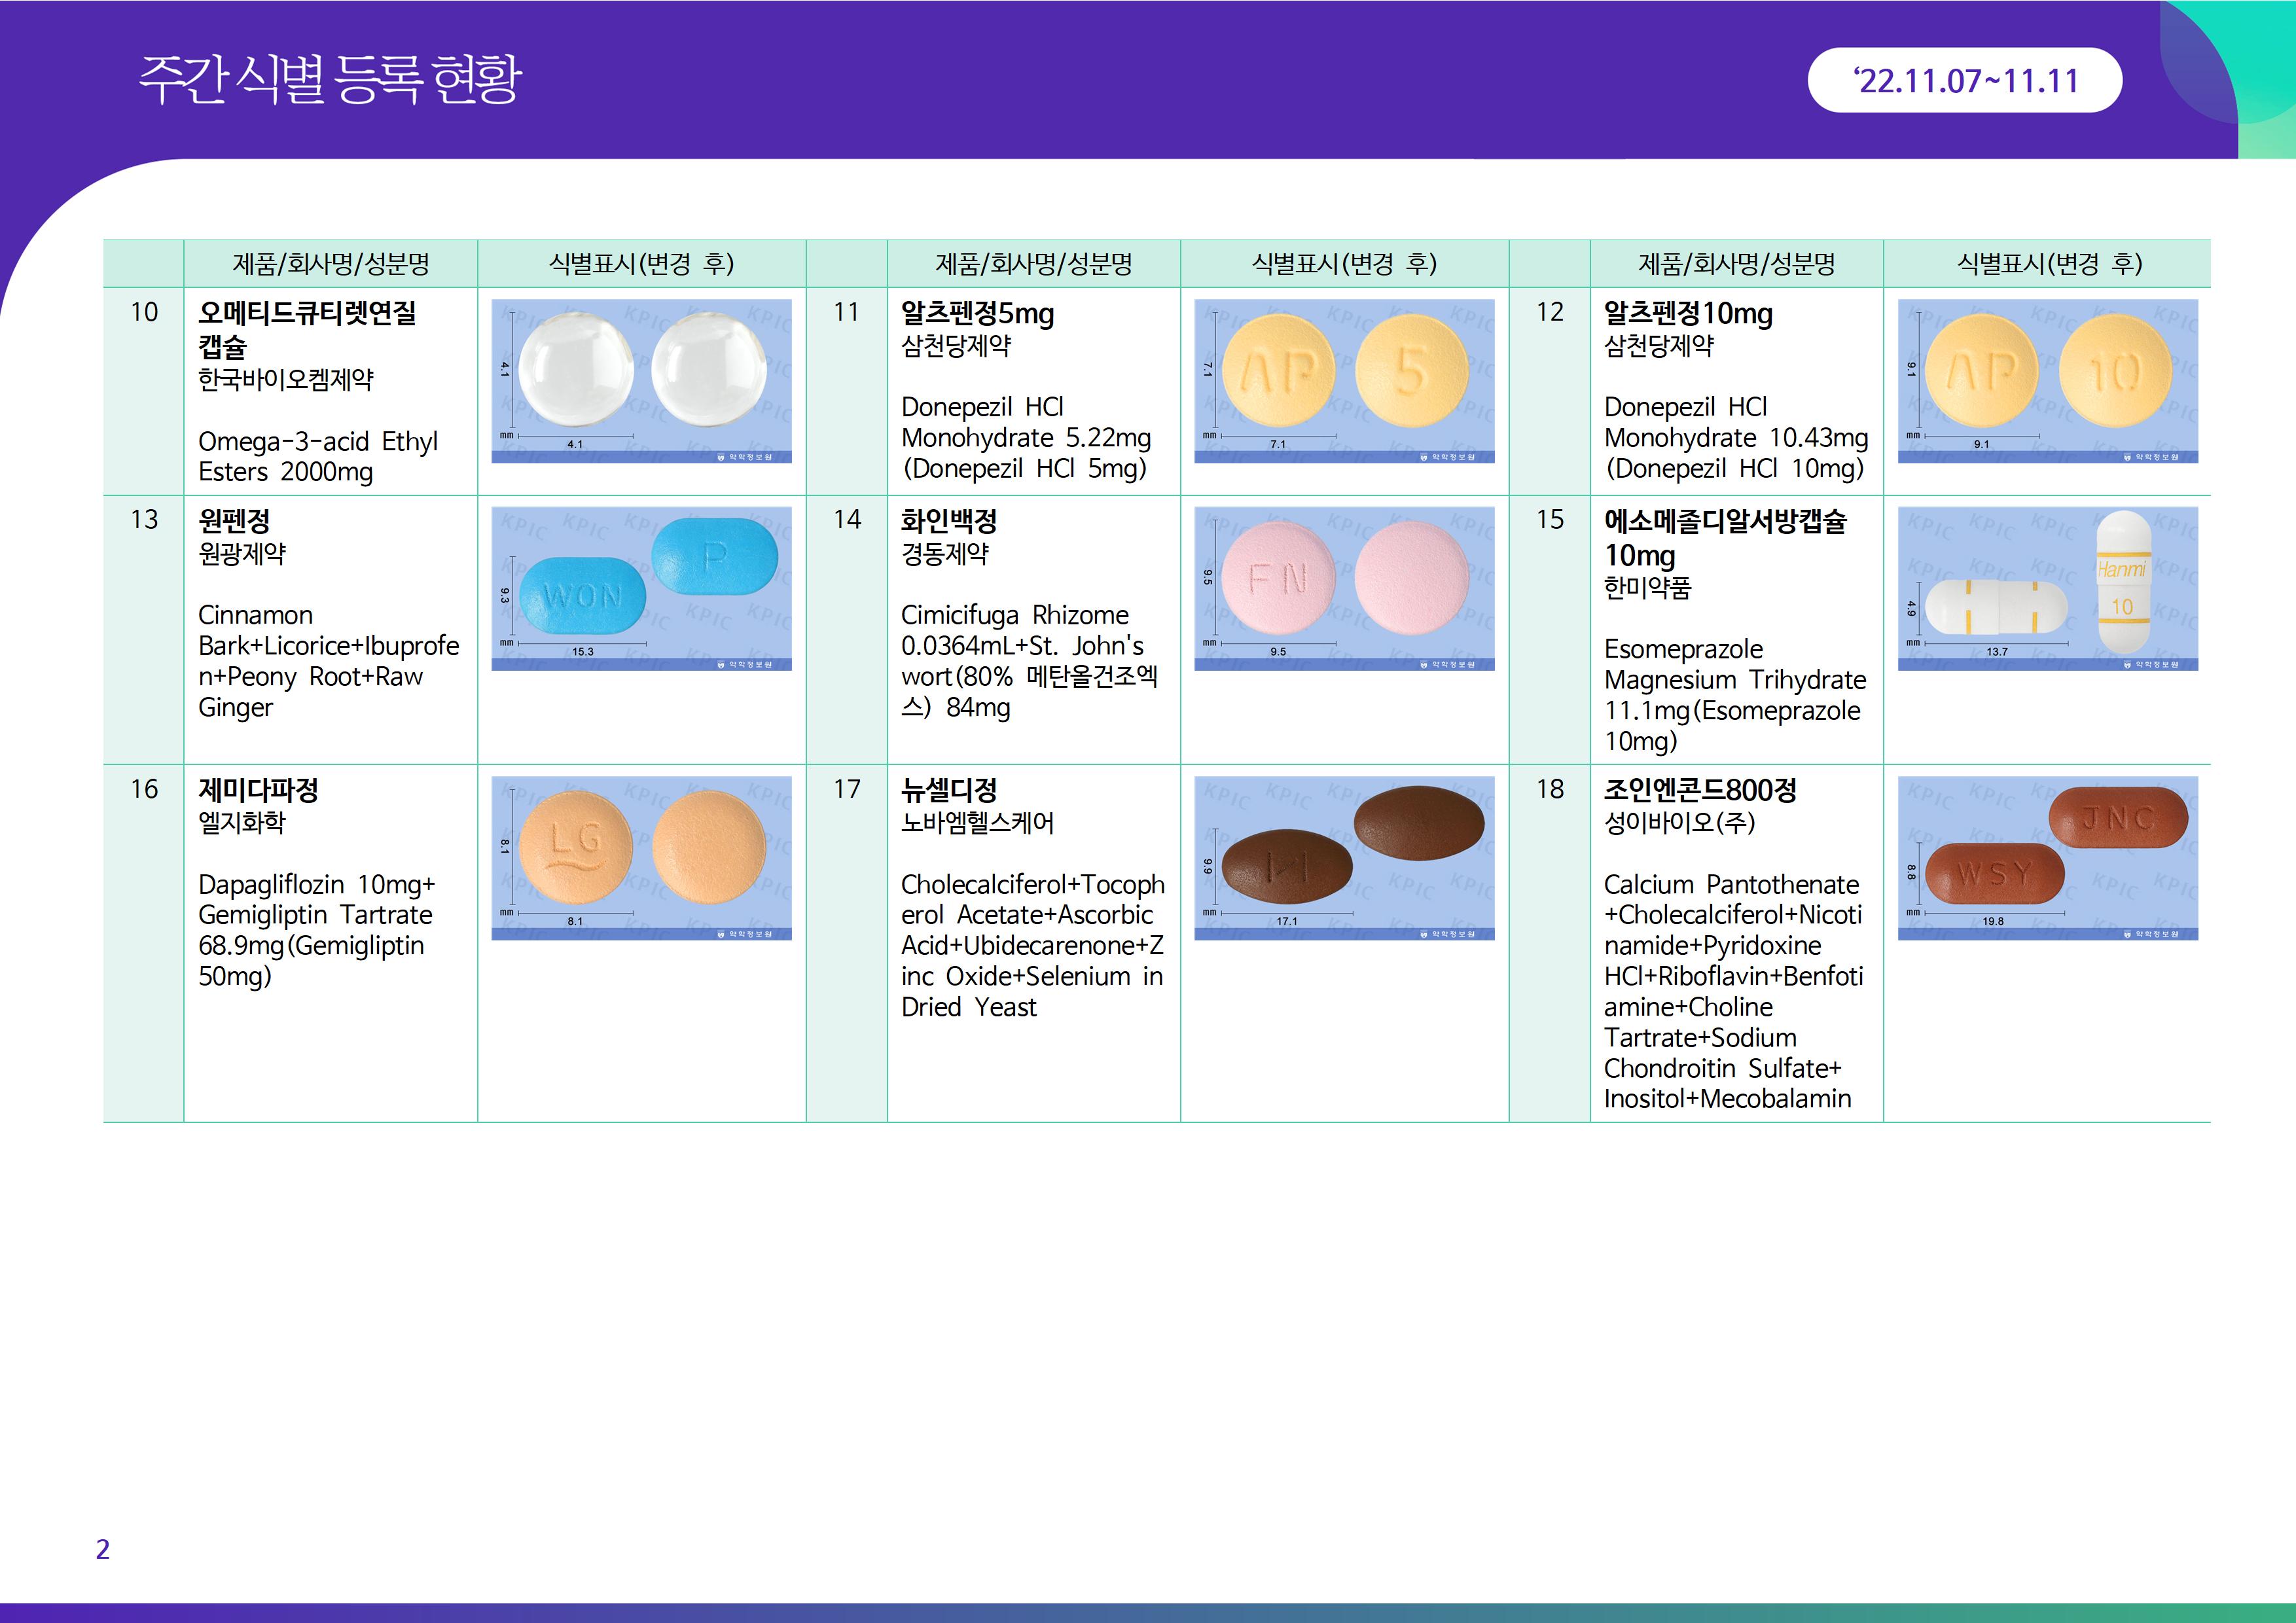Screen dimensions: 2296x1623
Task: Click the red-brown WSY JNC tablet image
Action: click(x=2047, y=857)
